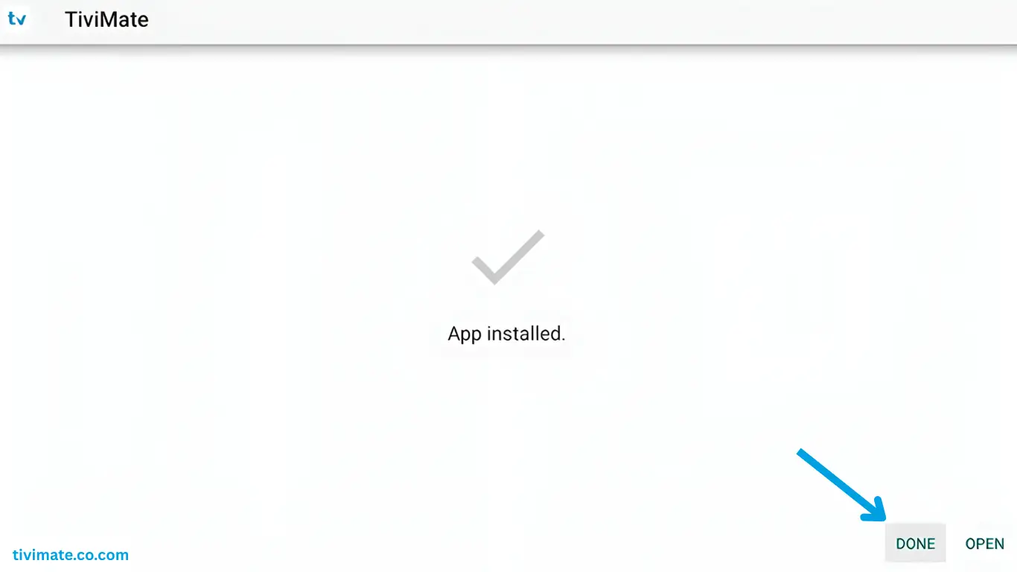1017x572 pixels.
Task: Dismiss the installer via the highlighted DONE
Action: pyautogui.click(x=915, y=543)
